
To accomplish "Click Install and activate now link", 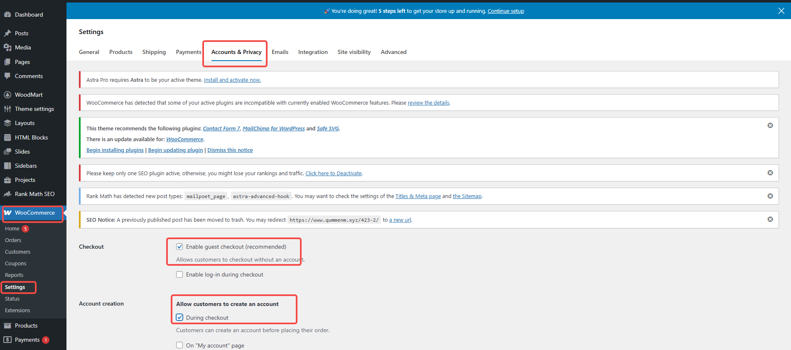I will [232, 80].
